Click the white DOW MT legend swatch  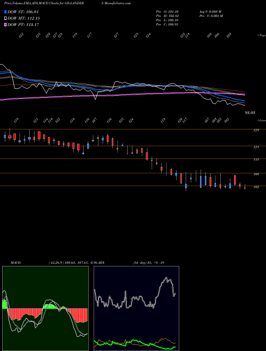[5, 18]
